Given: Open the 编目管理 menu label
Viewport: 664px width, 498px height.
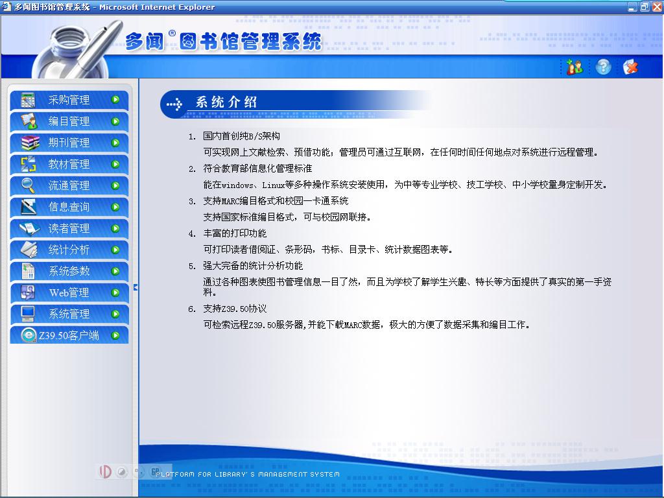Looking at the screenshot, I should point(69,121).
